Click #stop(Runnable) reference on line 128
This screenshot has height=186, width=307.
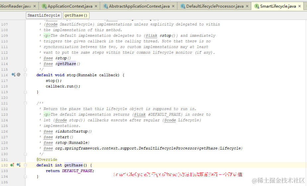coord(72,143)
